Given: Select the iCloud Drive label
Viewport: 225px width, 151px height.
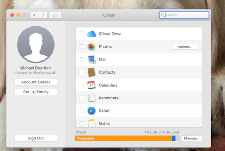Looking at the screenshot, I should pos(110,34).
